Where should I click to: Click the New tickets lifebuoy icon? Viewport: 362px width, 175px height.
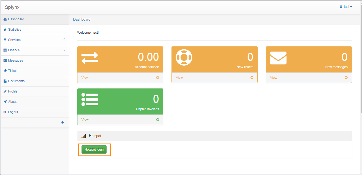pyautogui.click(x=184, y=58)
